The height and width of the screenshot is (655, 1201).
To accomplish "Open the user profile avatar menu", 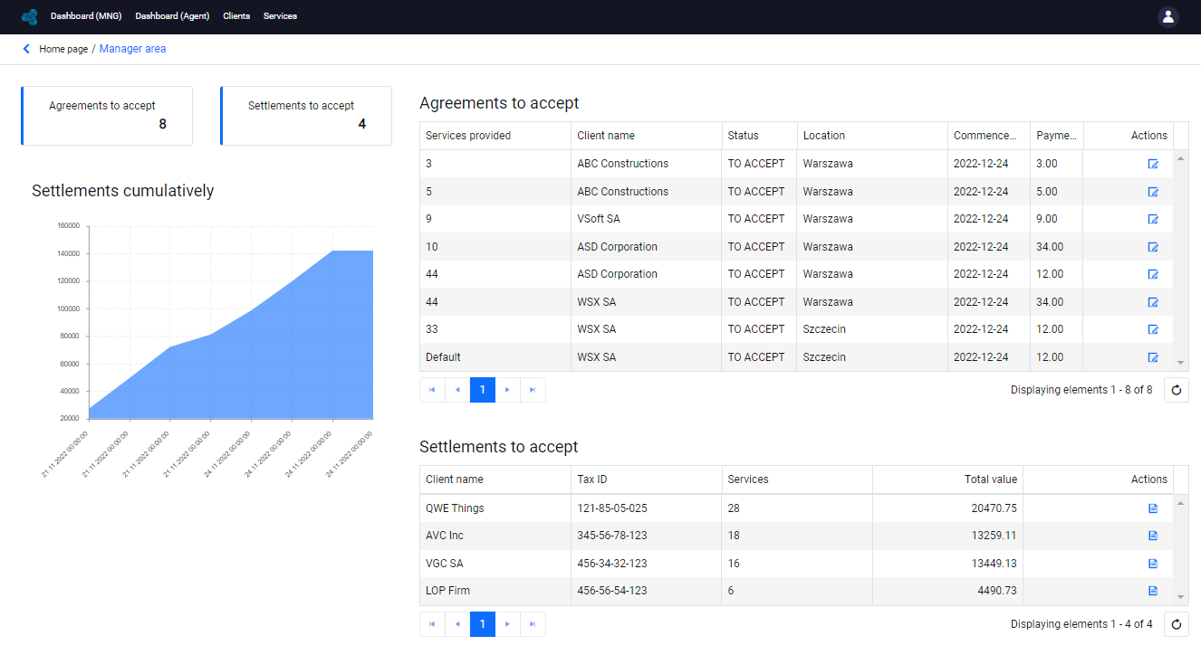I will point(1168,16).
